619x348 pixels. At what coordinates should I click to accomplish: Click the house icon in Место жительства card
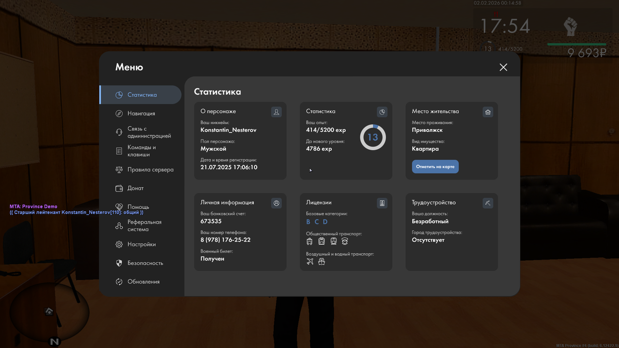(x=488, y=112)
